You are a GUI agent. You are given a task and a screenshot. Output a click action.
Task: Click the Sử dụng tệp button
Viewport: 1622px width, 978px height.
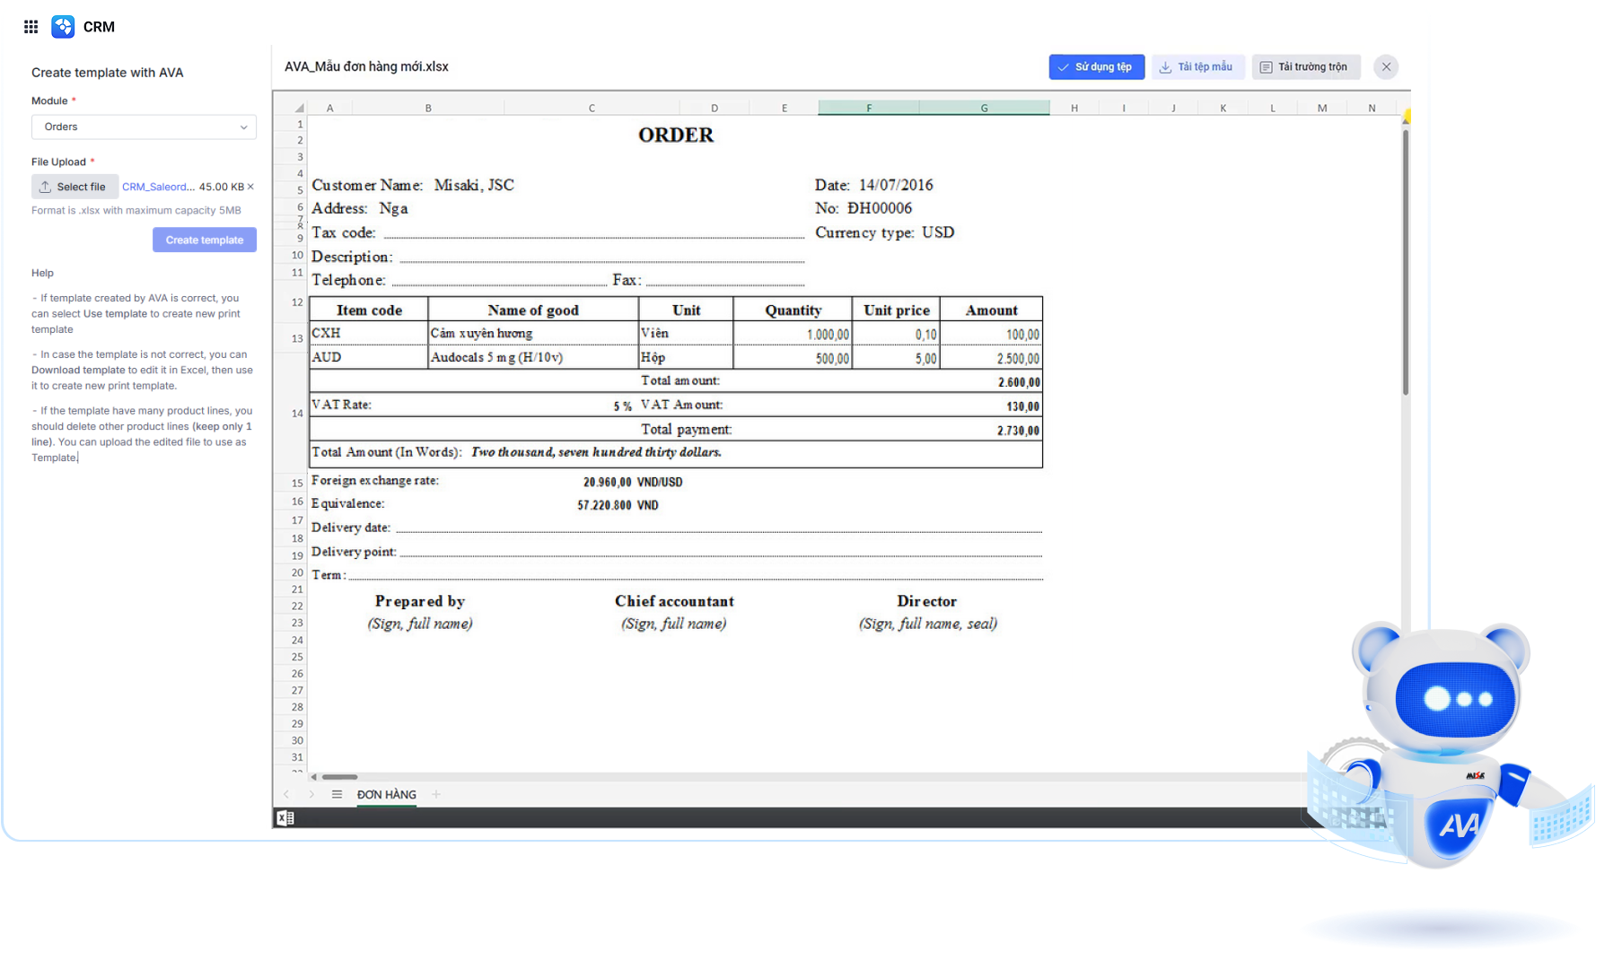pyautogui.click(x=1096, y=67)
